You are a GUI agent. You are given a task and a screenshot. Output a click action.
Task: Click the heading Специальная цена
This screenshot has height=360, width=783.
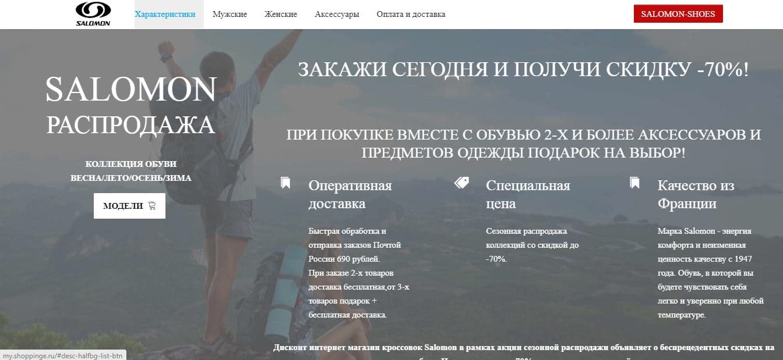point(527,194)
